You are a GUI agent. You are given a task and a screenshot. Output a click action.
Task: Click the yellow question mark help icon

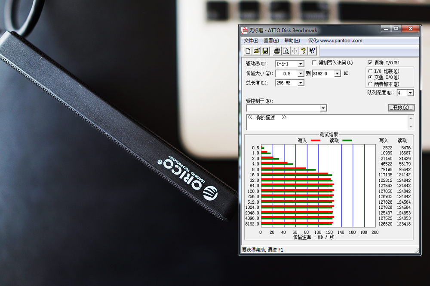(x=303, y=51)
